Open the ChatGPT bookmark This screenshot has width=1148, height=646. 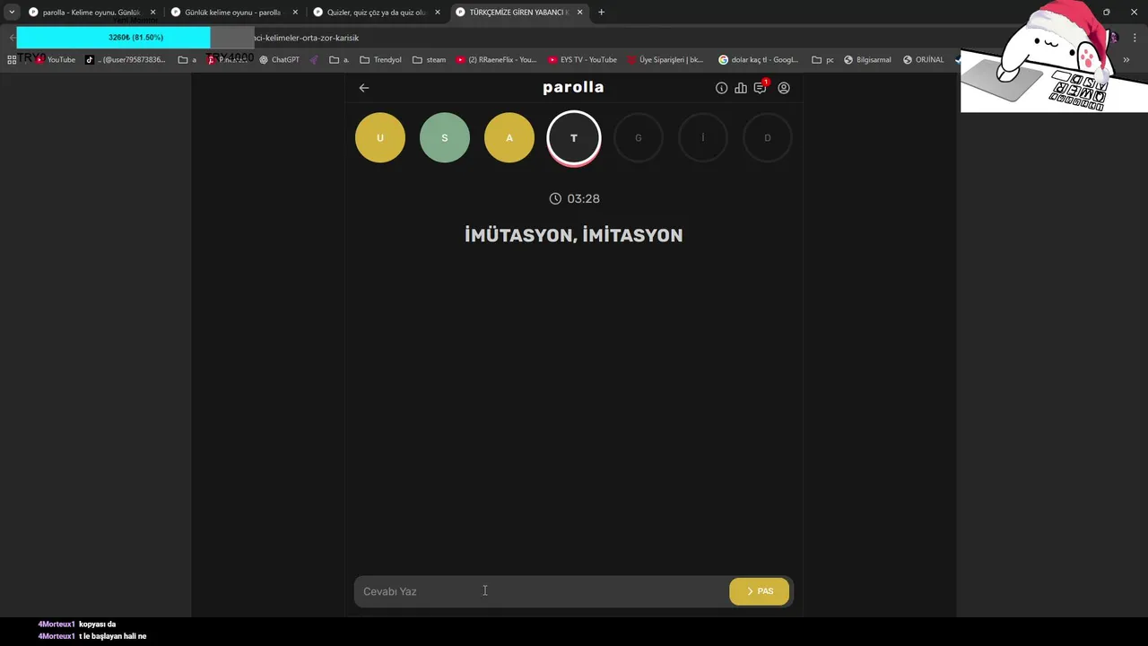click(x=279, y=60)
